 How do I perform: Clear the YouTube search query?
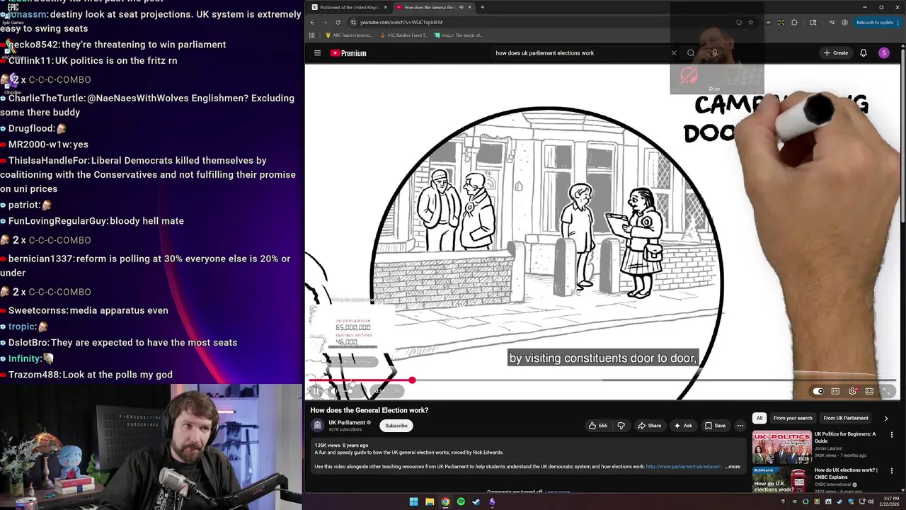[674, 53]
